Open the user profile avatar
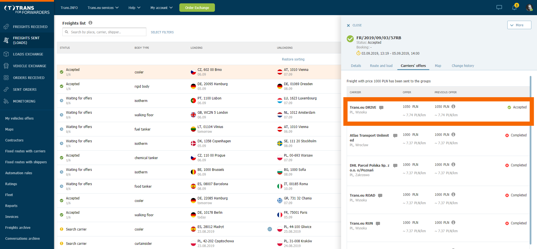The height and width of the screenshot is (249, 537). coord(529,8)
